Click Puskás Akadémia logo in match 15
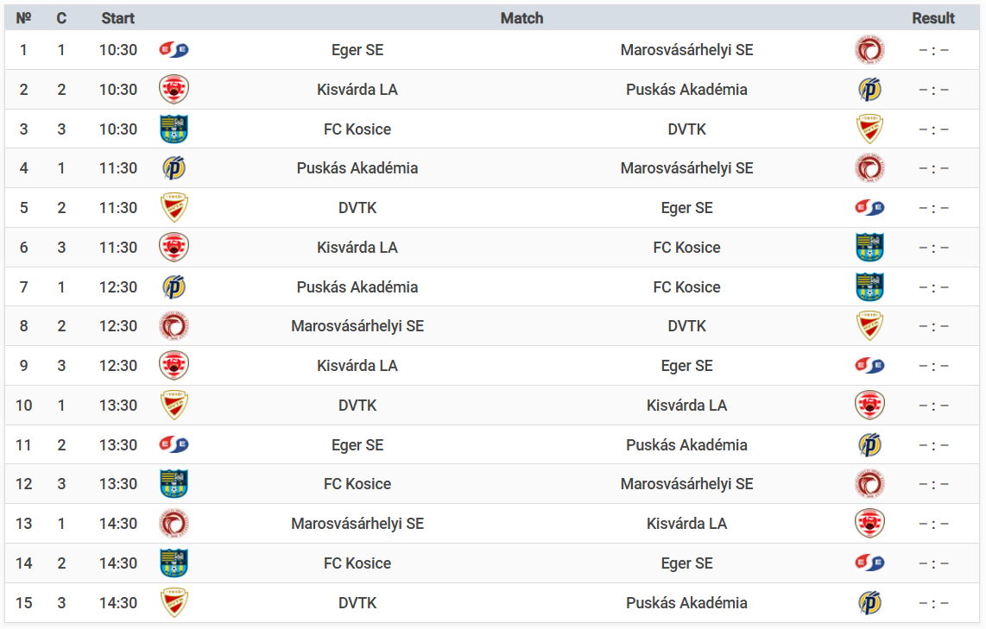 [869, 602]
